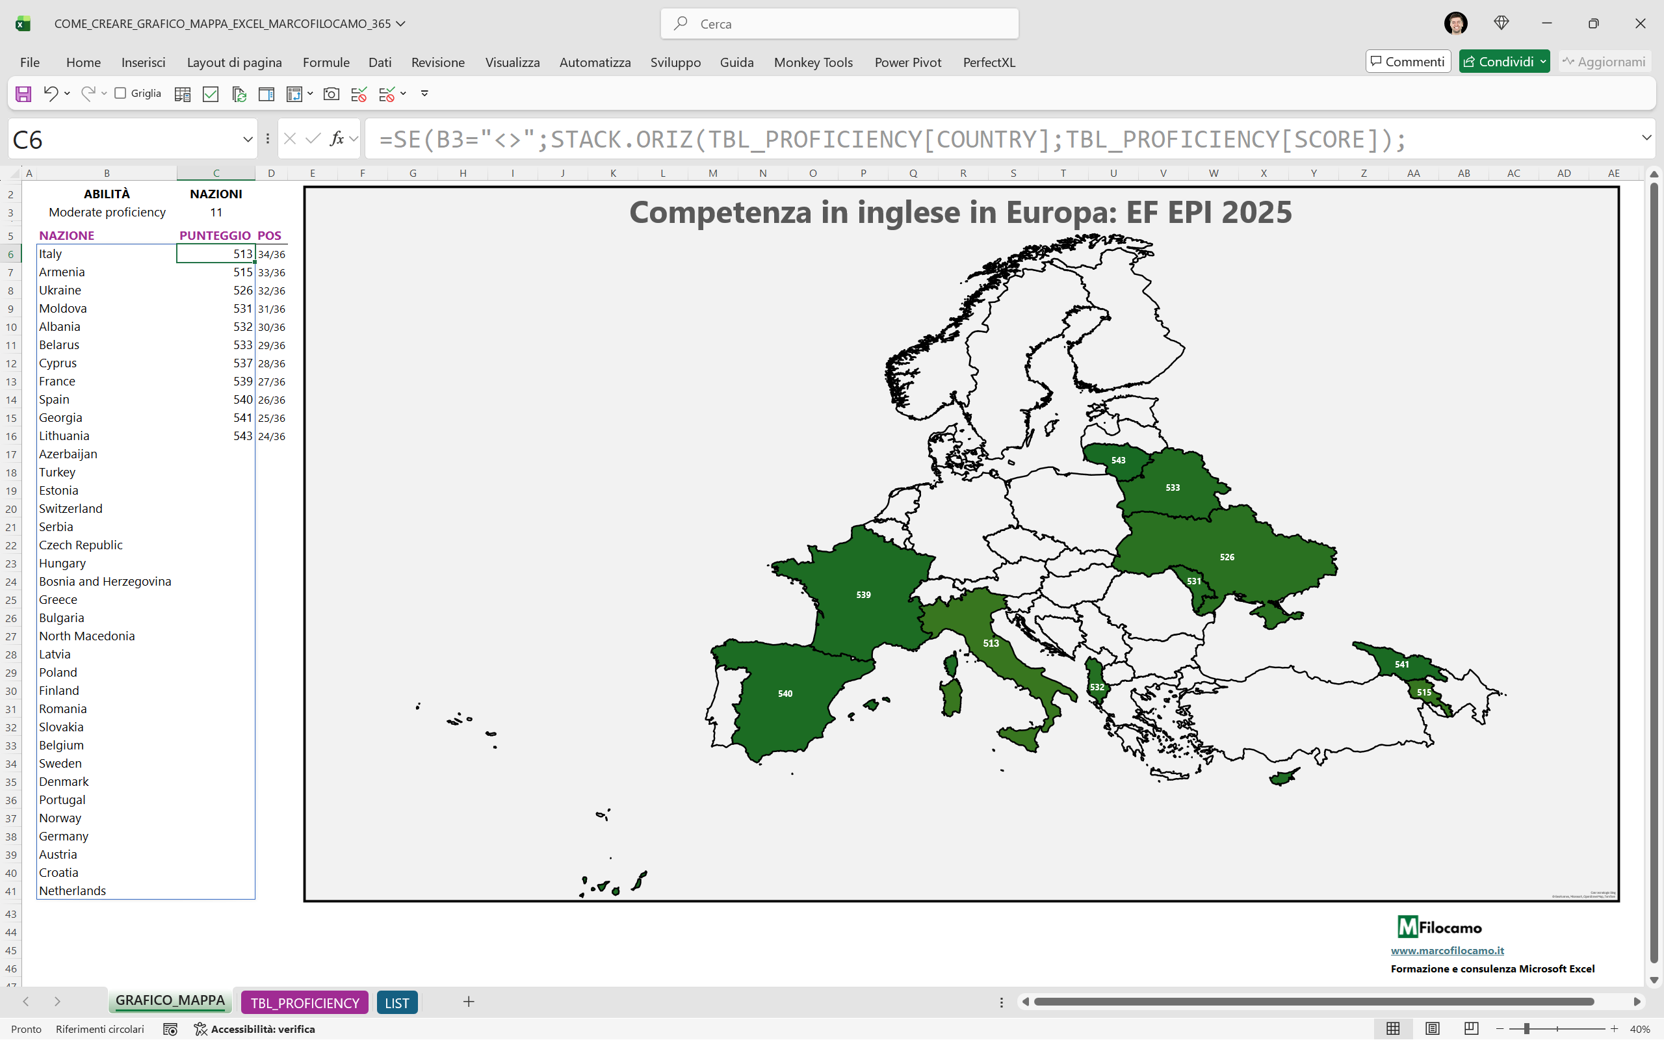The height and width of the screenshot is (1040, 1664).
Task: Click the zoom slider handle
Action: coord(1526,1029)
